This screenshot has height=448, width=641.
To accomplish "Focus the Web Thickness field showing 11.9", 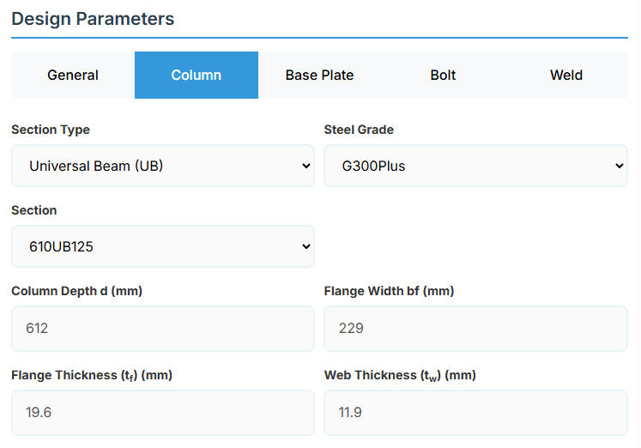I will (475, 412).
